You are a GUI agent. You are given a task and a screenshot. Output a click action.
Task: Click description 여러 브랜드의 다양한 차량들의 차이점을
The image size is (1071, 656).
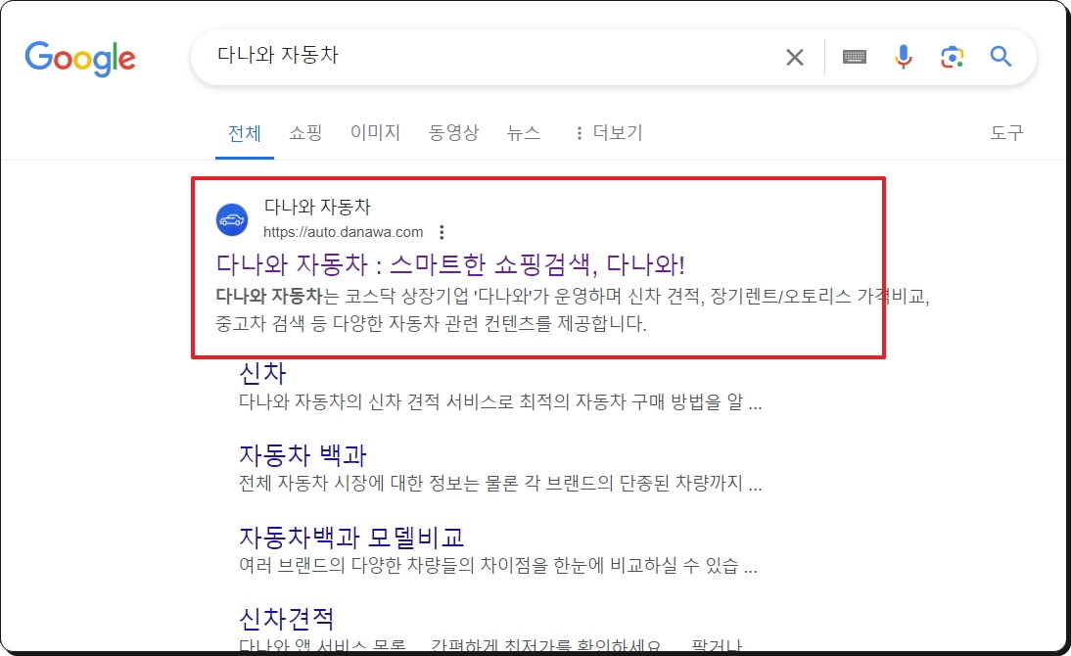click(498, 565)
